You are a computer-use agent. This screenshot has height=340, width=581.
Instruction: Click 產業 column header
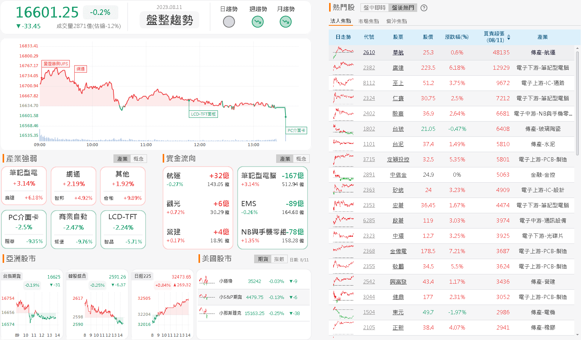(x=543, y=37)
